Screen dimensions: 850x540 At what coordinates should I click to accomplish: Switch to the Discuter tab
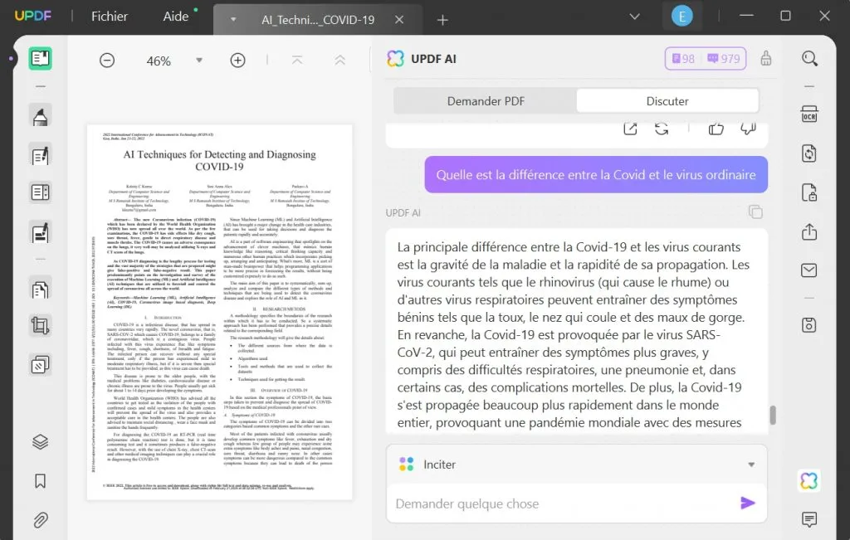[667, 100]
